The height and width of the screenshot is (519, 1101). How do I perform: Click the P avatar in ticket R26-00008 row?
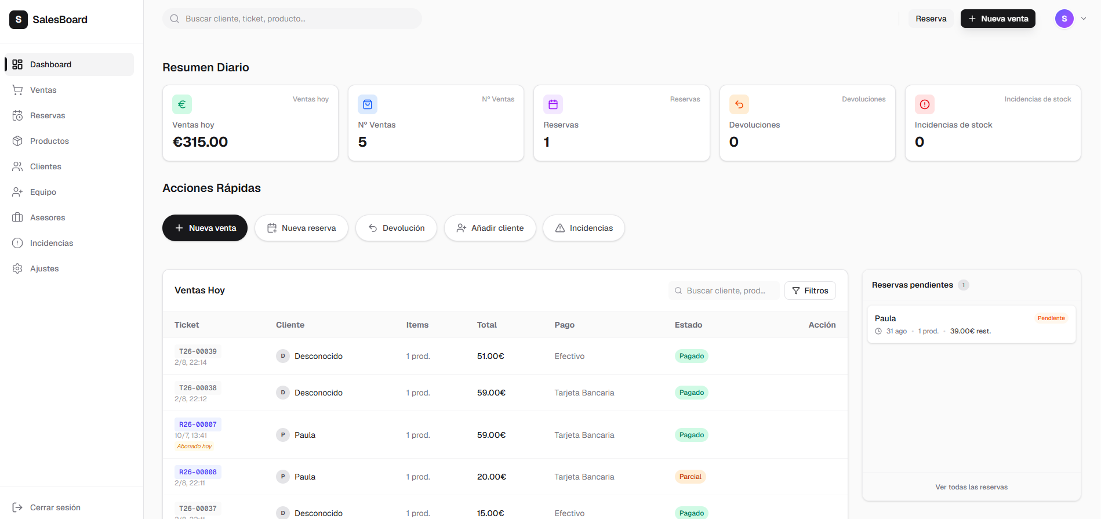click(x=283, y=477)
